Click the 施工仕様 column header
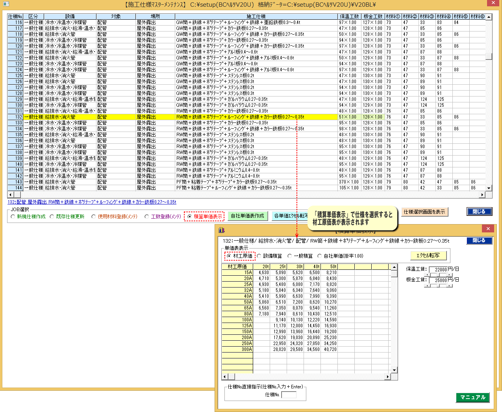Viewport: 502px width, 412px height. [256, 17]
